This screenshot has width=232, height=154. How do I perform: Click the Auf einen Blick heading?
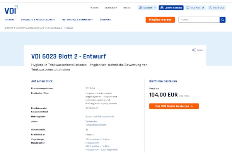pos(42,81)
